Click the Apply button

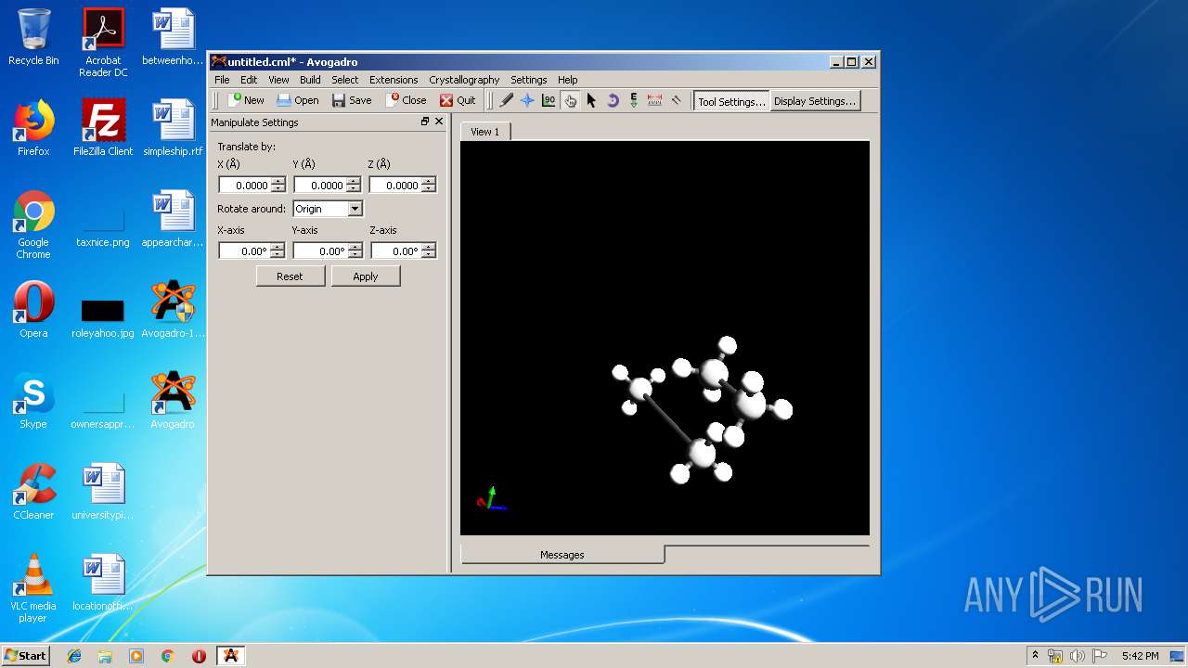coord(366,276)
